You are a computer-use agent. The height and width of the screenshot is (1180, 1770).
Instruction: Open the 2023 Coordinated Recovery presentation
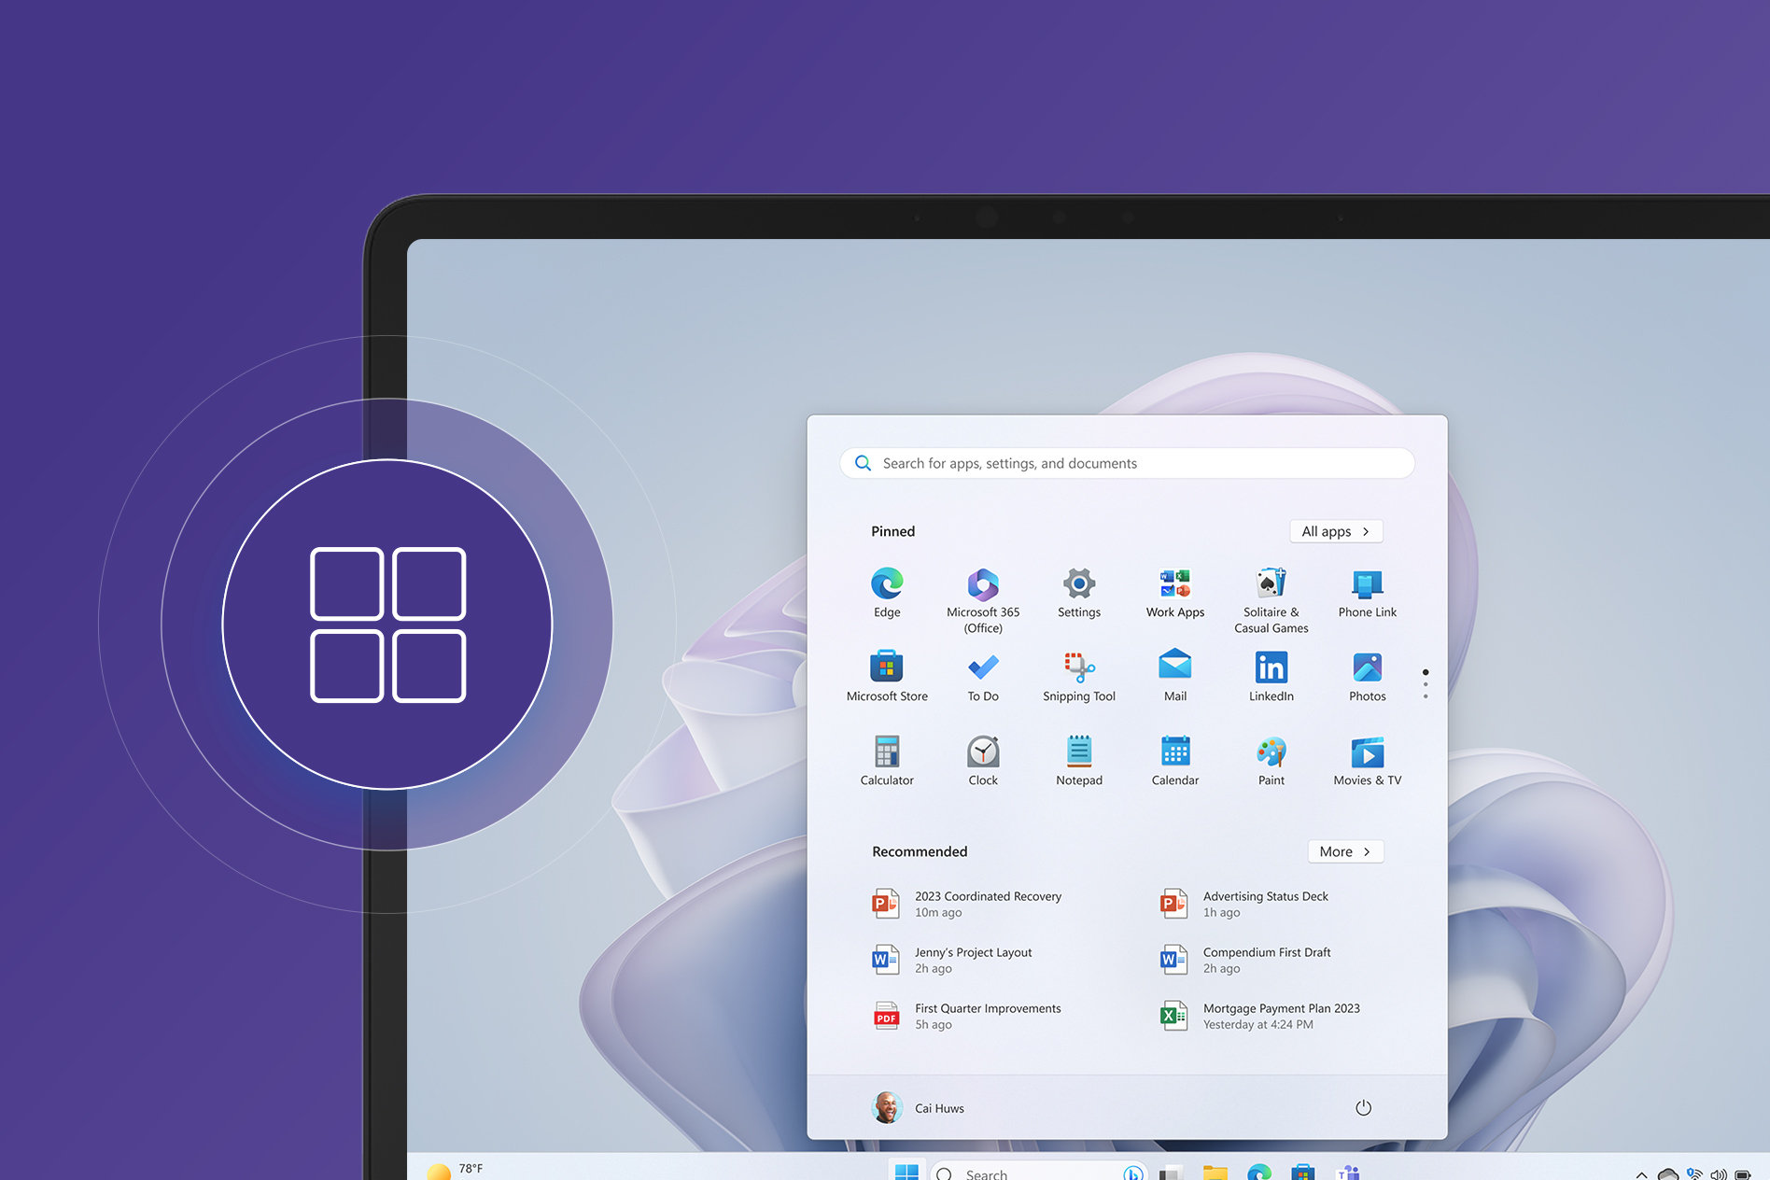click(987, 903)
